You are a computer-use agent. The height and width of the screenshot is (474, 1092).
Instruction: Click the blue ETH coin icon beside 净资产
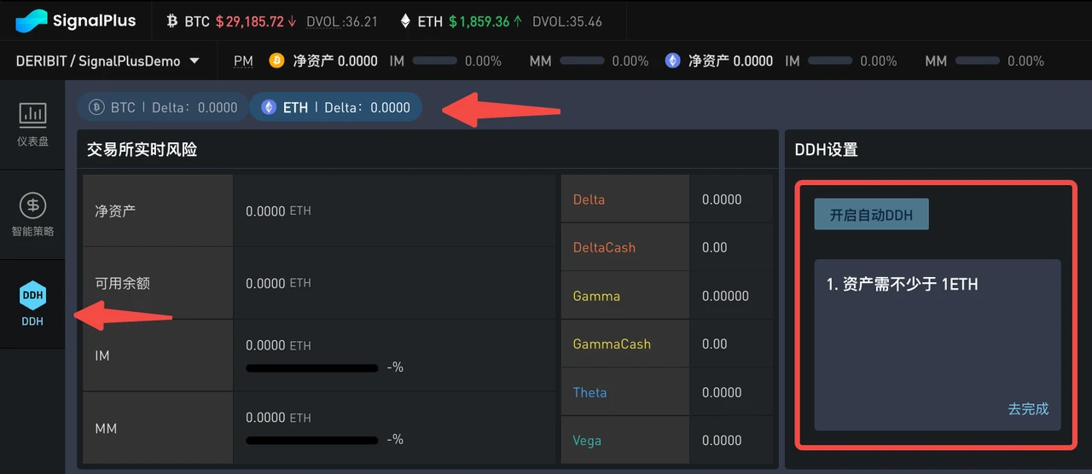[673, 61]
